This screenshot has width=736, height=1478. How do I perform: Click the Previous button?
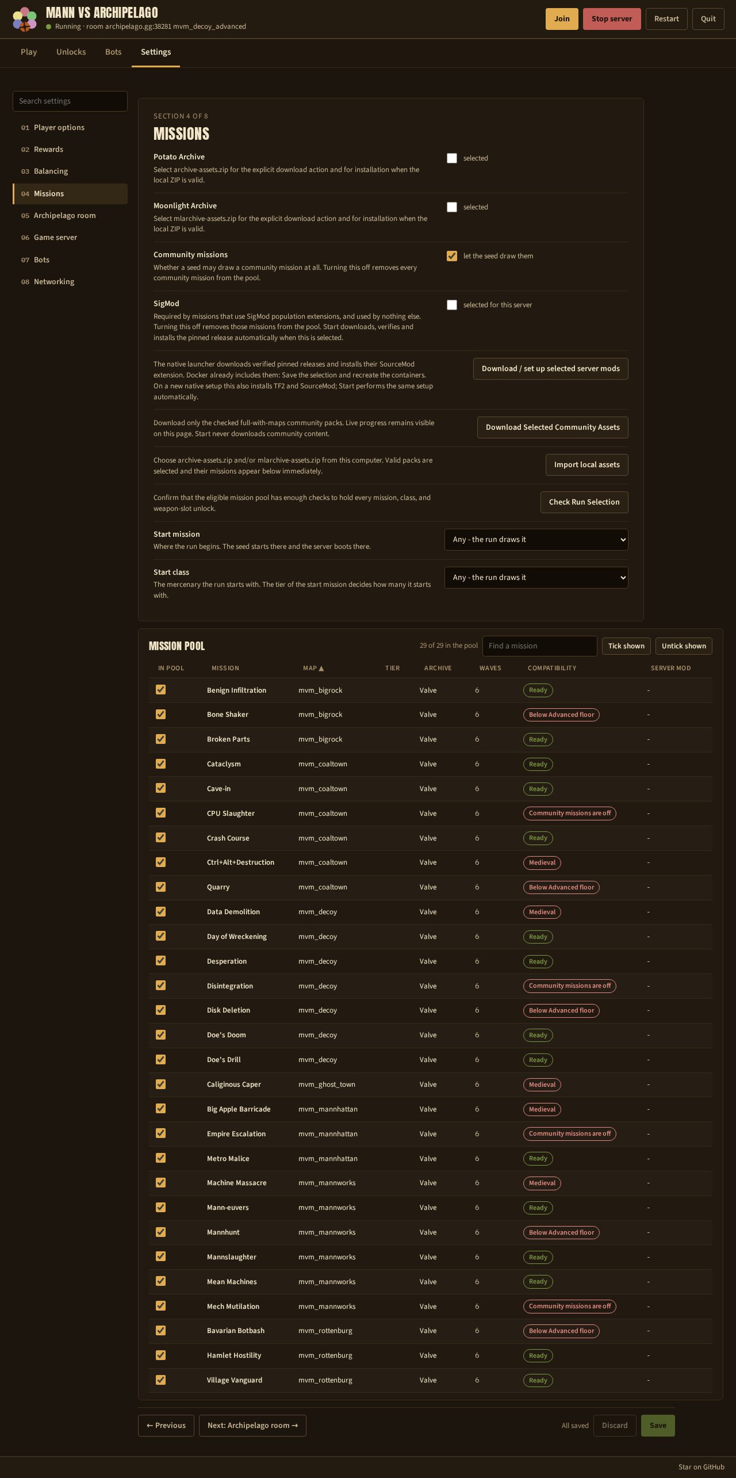[166, 1426]
